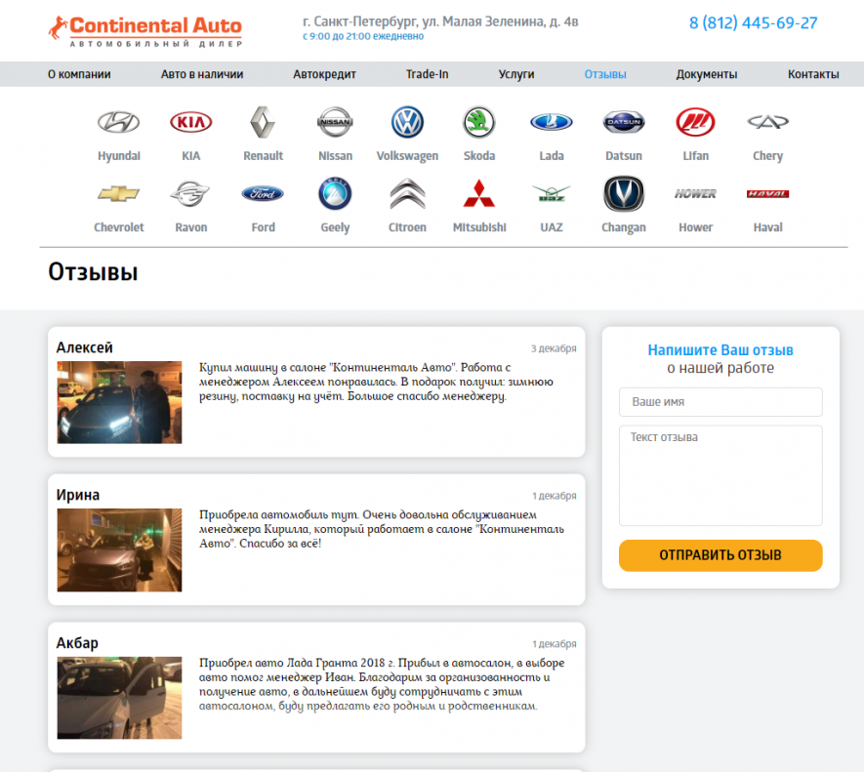Viewport: 864px width, 772px height.
Task: Click into the Текст отзыва textarea
Action: pyautogui.click(x=720, y=475)
